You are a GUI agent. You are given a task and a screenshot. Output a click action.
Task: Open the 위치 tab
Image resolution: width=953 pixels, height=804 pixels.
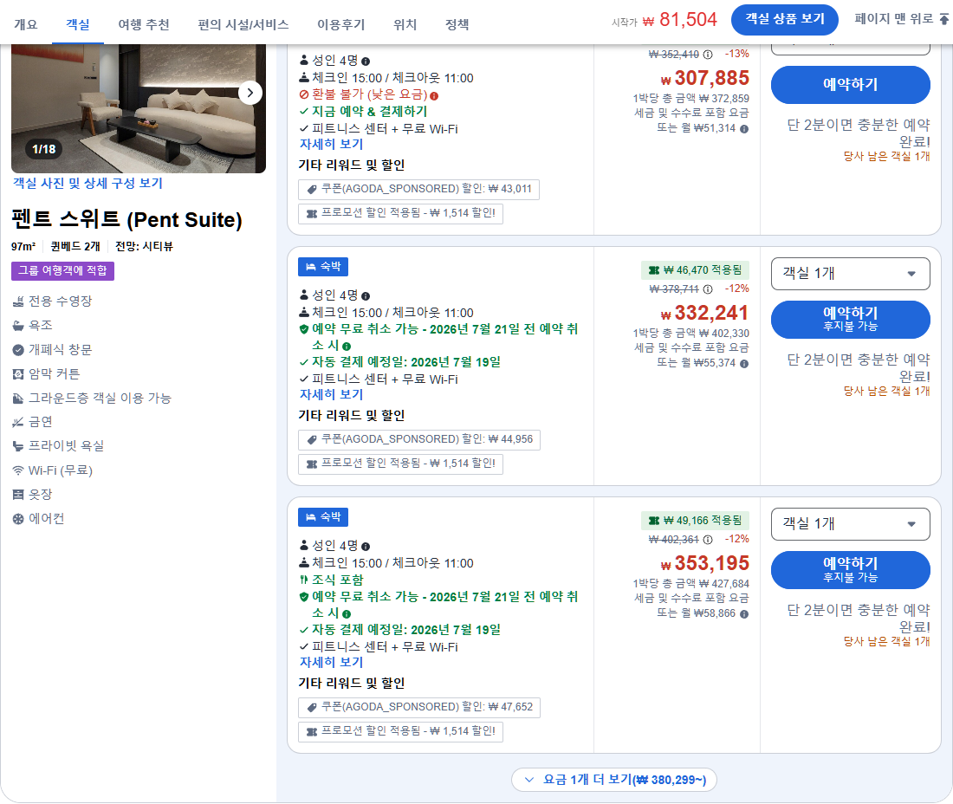pyautogui.click(x=405, y=24)
